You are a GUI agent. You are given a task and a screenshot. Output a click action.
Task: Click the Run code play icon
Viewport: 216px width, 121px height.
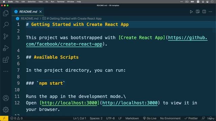pyautogui.click(x=191, y=12)
